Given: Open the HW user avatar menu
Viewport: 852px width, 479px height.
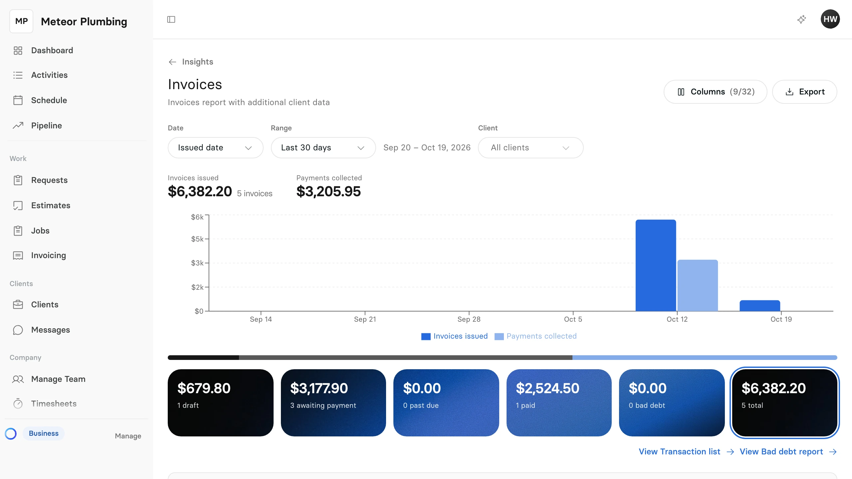Looking at the screenshot, I should click(830, 19).
